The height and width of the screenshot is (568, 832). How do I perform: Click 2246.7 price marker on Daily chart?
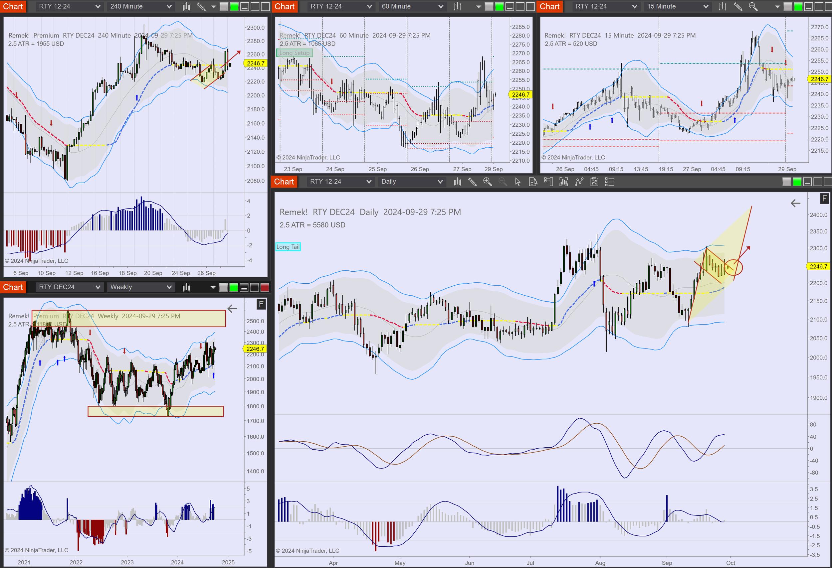818,266
